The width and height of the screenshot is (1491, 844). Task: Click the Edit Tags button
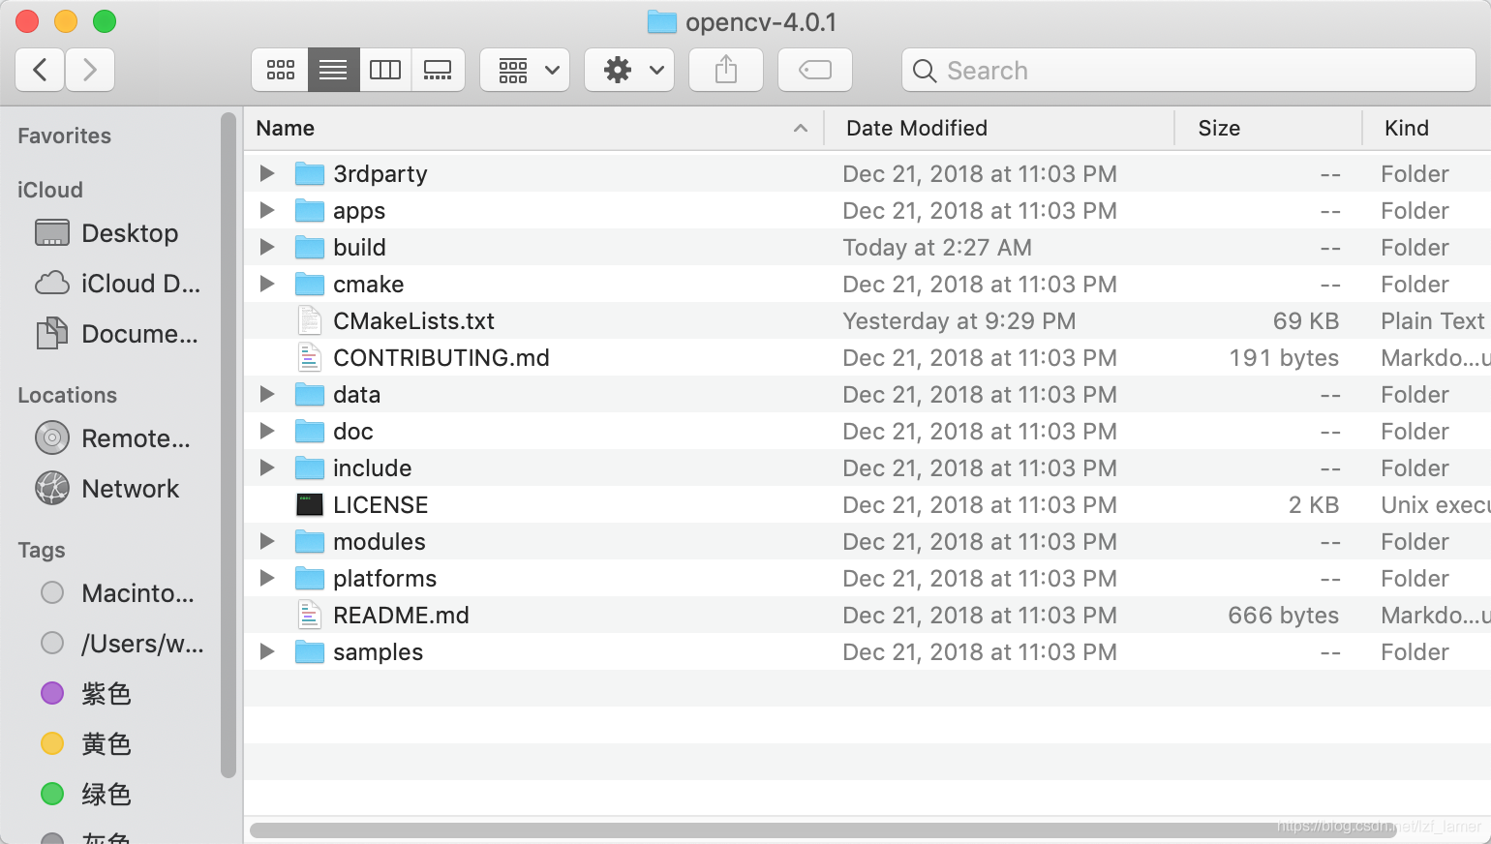coord(815,70)
